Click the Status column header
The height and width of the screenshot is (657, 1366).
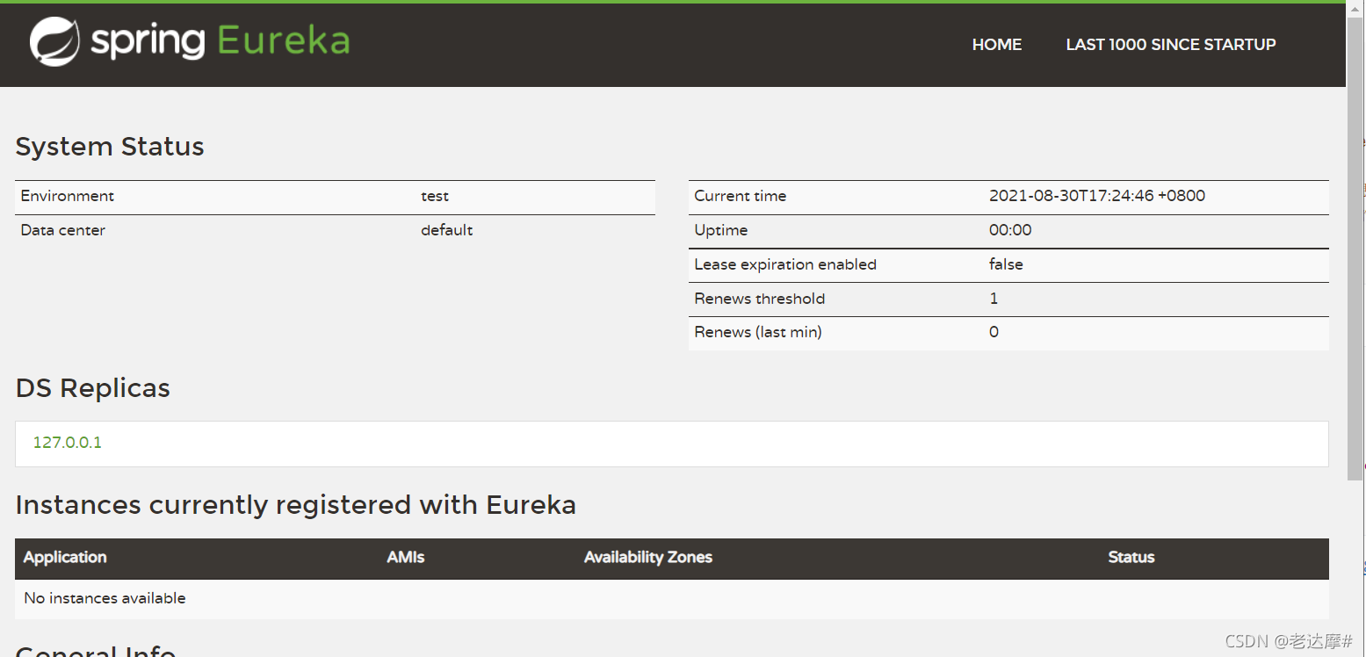[1131, 558]
